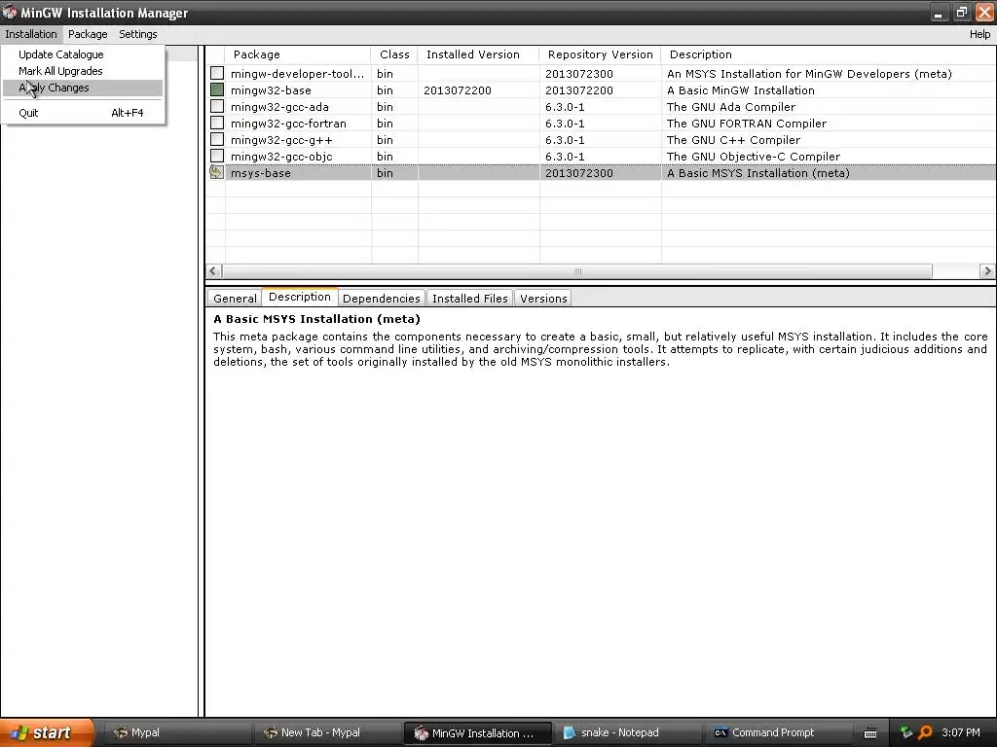The width and height of the screenshot is (997, 747).
Task: Click 'The GNU Objective-C Compiler' description
Action: coord(754,157)
